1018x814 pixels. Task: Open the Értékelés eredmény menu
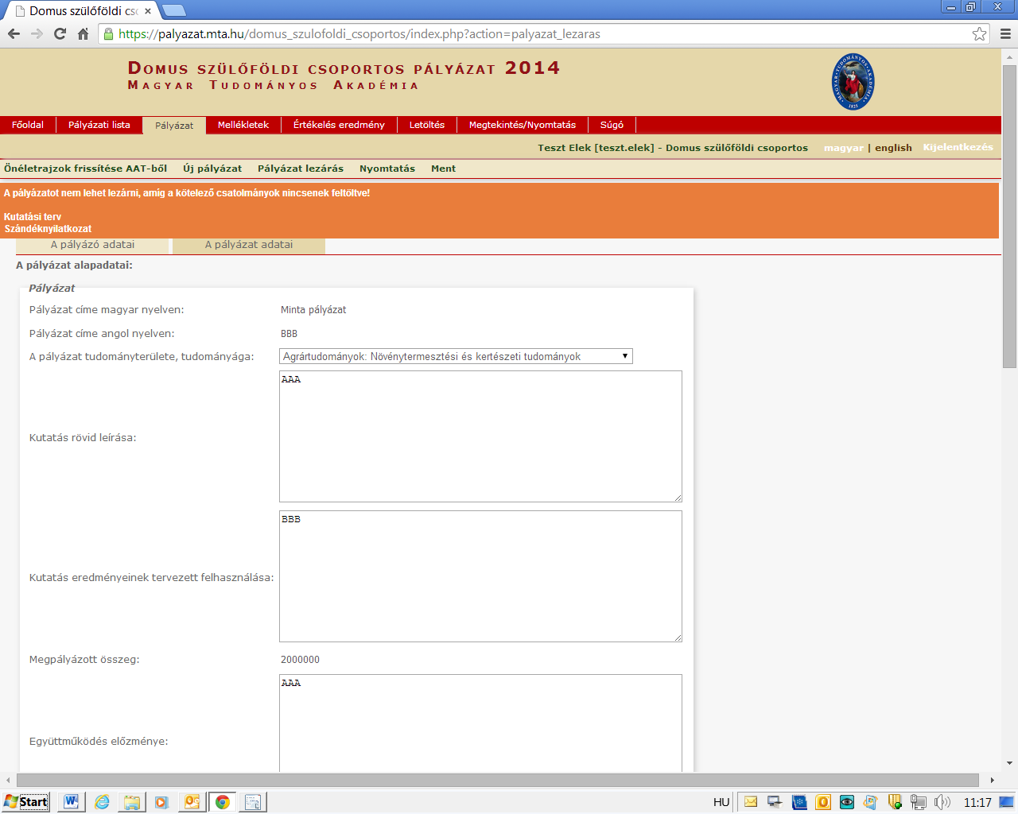pos(339,125)
